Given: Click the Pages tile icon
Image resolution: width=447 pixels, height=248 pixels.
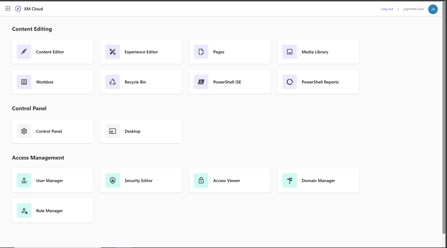Looking at the screenshot, I should click(201, 52).
